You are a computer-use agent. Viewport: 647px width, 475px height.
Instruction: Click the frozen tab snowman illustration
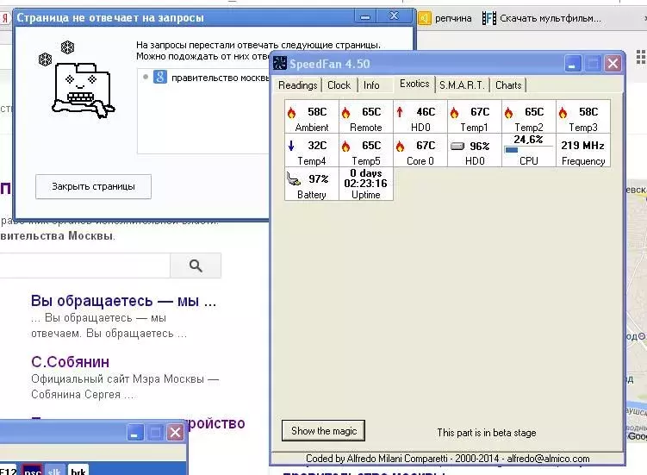(x=78, y=79)
